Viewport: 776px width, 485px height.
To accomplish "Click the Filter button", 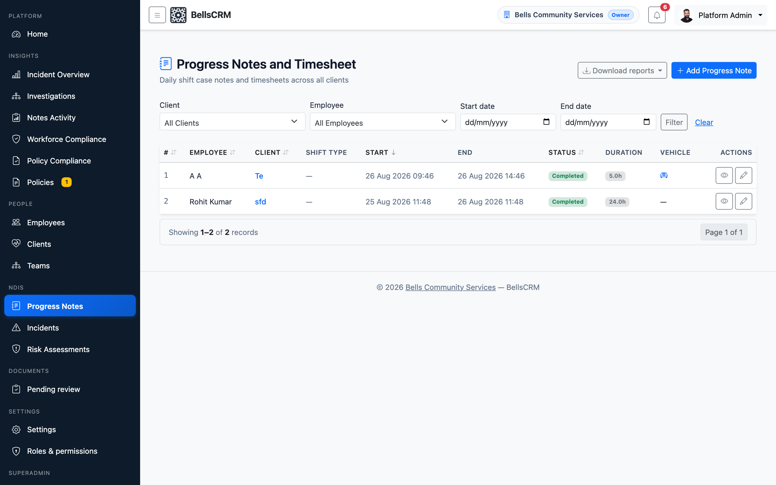I will point(674,122).
